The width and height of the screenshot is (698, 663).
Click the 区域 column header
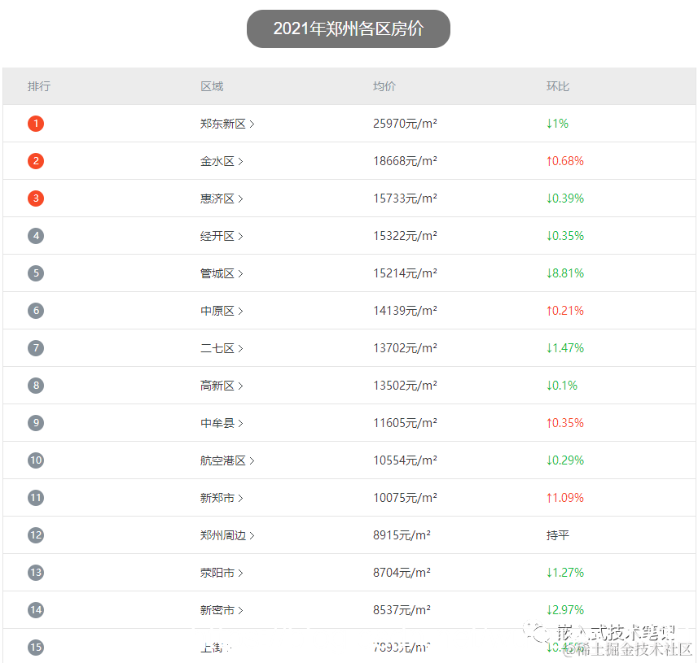[x=212, y=86]
